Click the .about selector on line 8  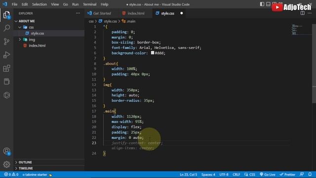tap(110, 64)
